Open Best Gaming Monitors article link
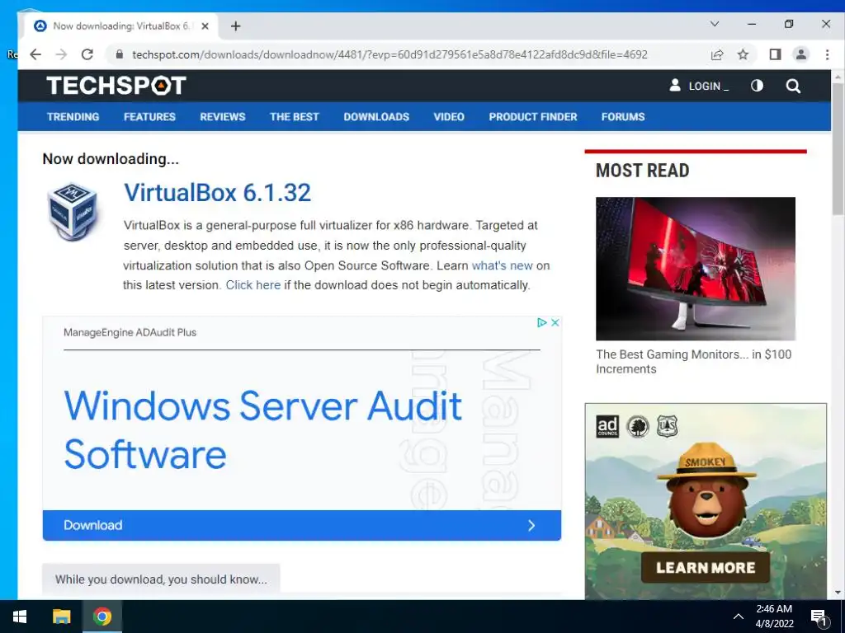The width and height of the screenshot is (845, 633). click(x=693, y=362)
